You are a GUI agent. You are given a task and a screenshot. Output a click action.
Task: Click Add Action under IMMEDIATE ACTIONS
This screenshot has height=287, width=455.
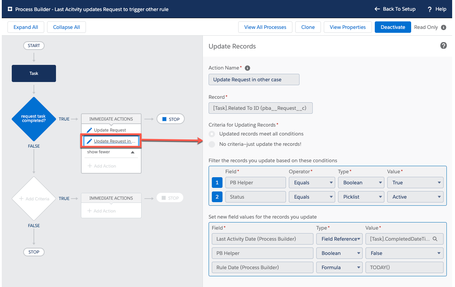pos(111,166)
